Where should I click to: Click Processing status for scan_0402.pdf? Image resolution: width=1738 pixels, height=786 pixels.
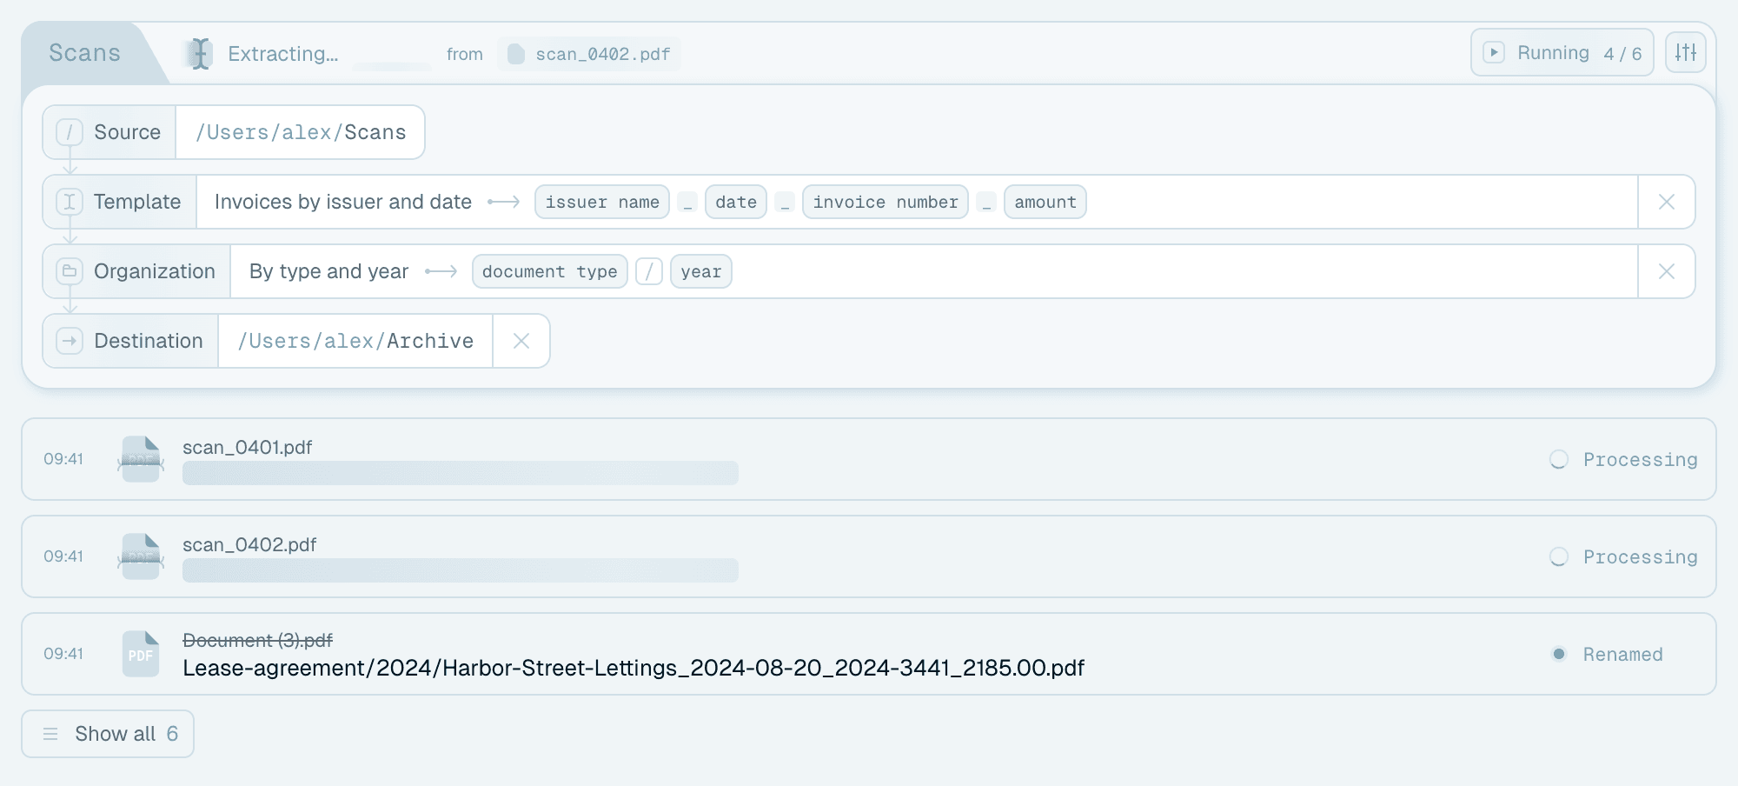tap(1623, 556)
